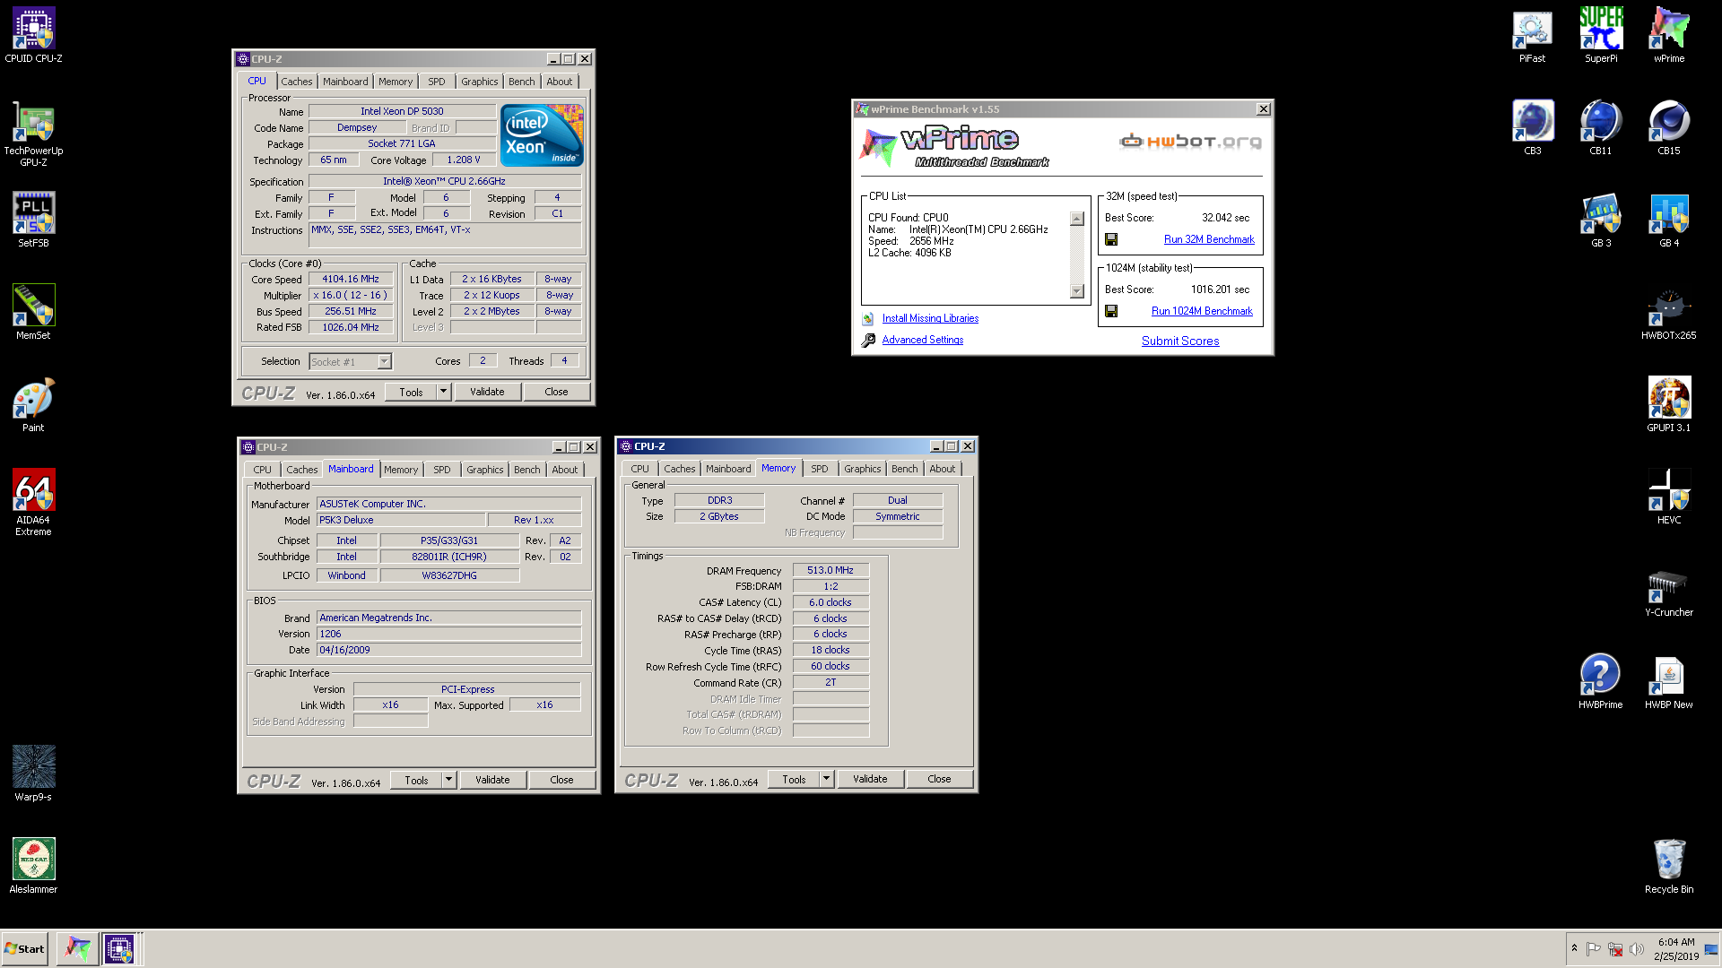The height and width of the screenshot is (968, 1722).
Task: Launch the GPUPI 3.1 desktop shortcut
Action: (1669, 404)
